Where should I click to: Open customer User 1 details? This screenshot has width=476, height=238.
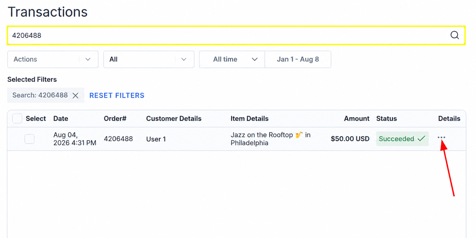(x=156, y=139)
